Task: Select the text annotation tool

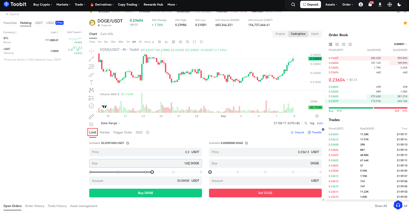Action: (91, 82)
